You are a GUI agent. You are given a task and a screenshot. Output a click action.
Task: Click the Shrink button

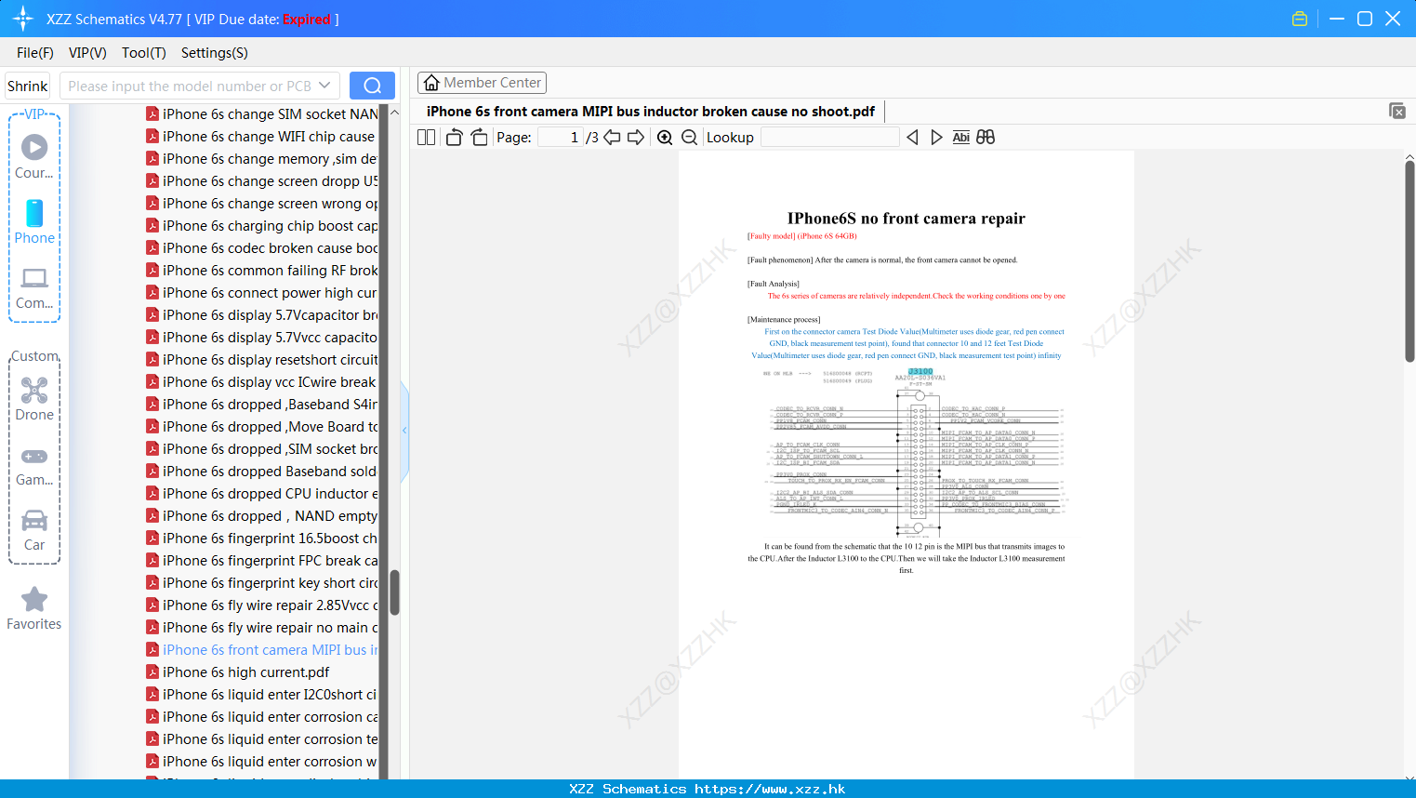tap(27, 86)
